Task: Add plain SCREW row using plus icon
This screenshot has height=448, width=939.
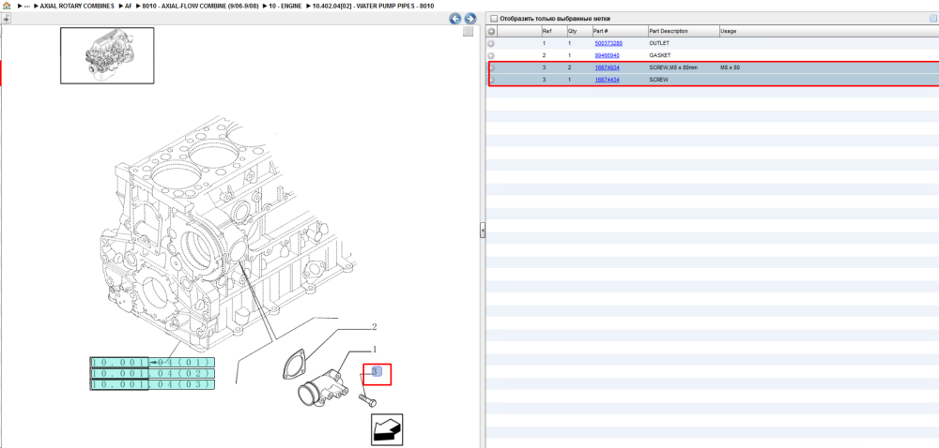Action: coord(491,80)
